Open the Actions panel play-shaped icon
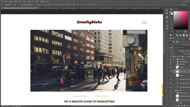This screenshot has height=107, width=190. click(x=167, y=13)
